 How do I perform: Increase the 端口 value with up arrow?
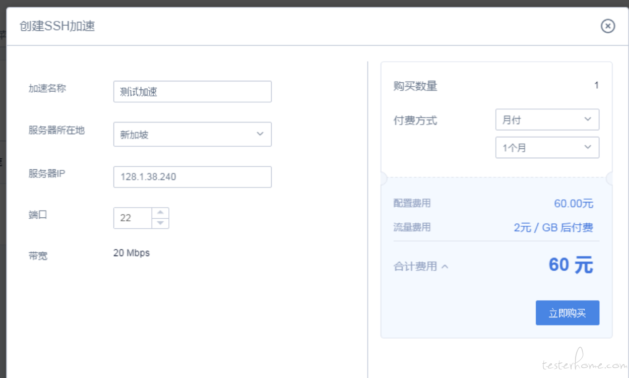(x=160, y=213)
